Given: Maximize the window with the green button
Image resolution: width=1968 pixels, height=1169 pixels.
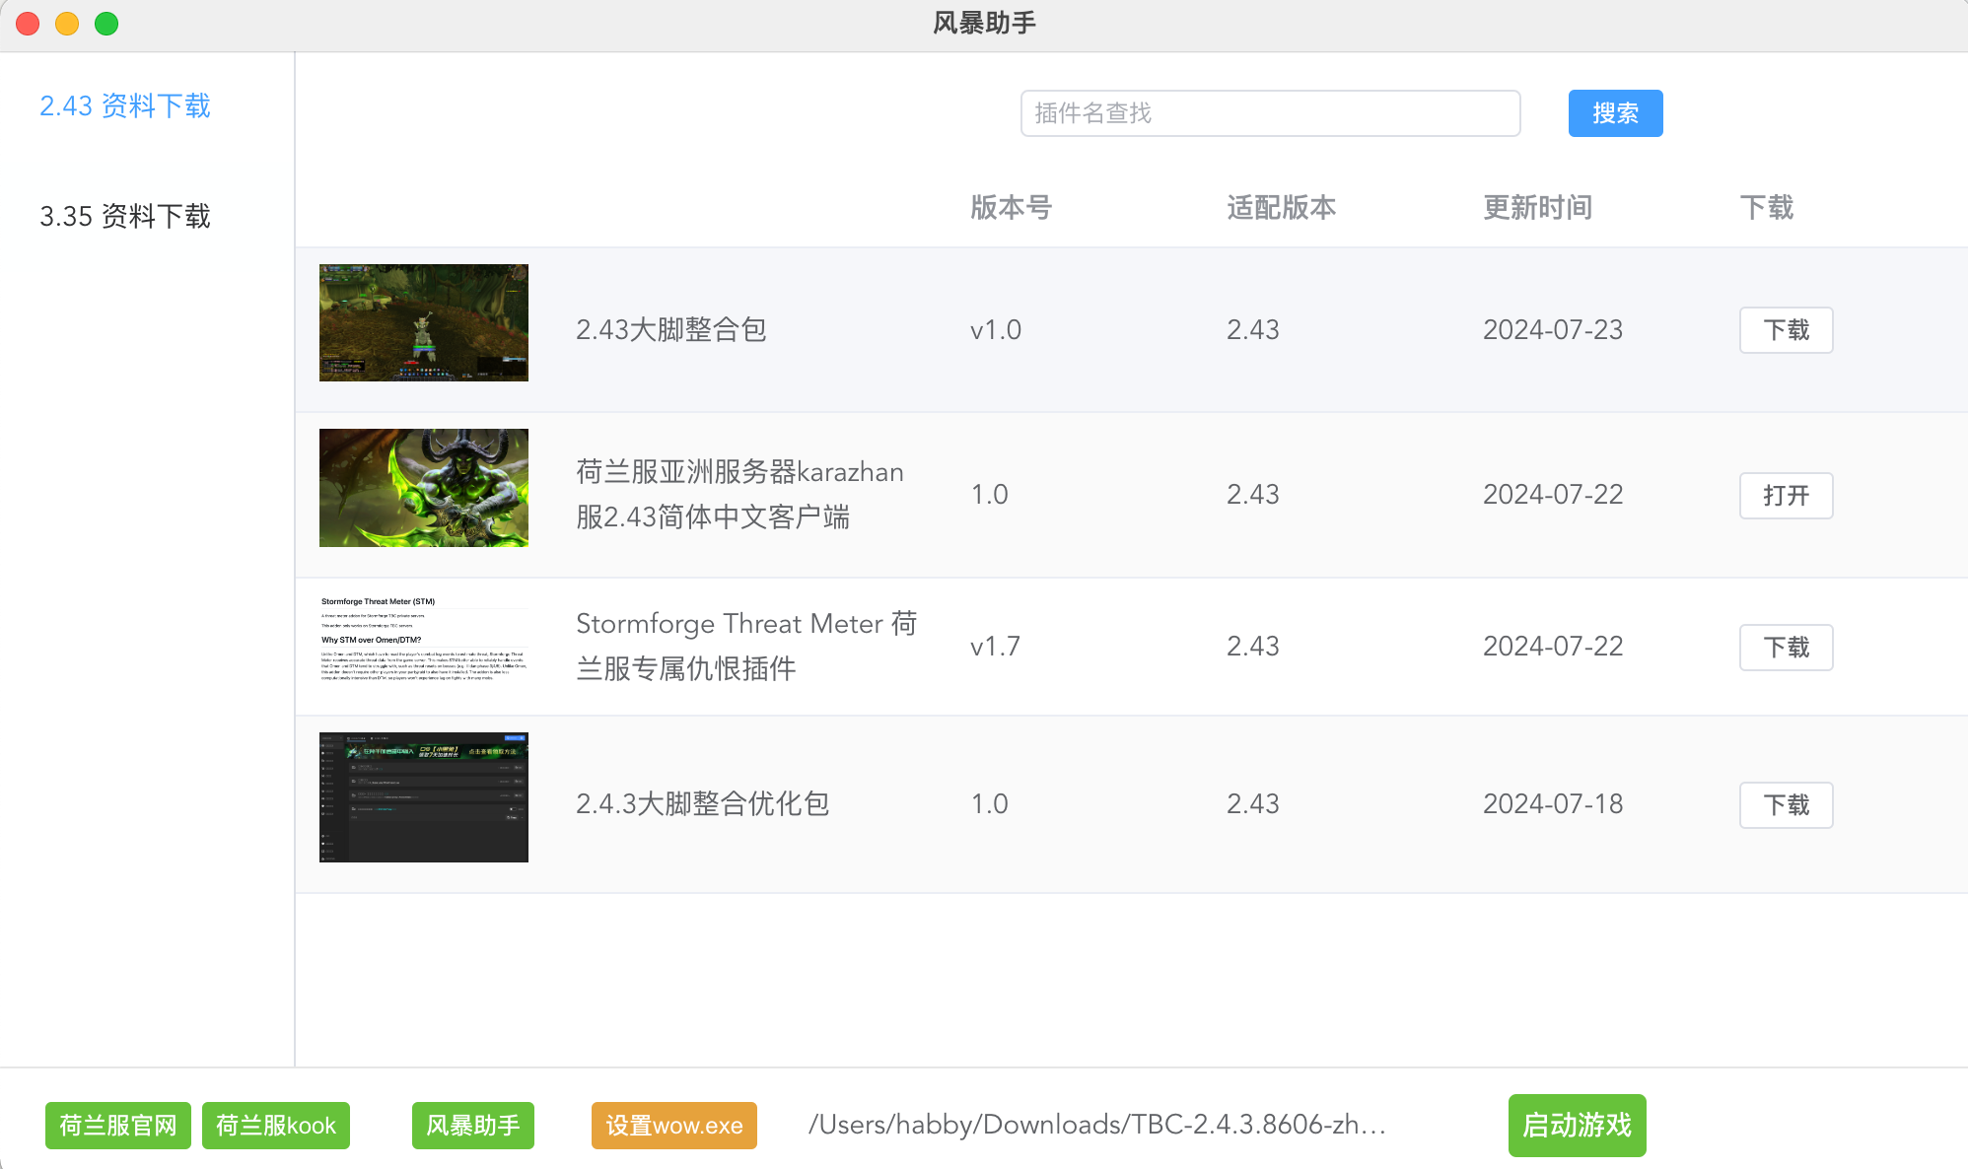Looking at the screenshot, I should [106, 24].
